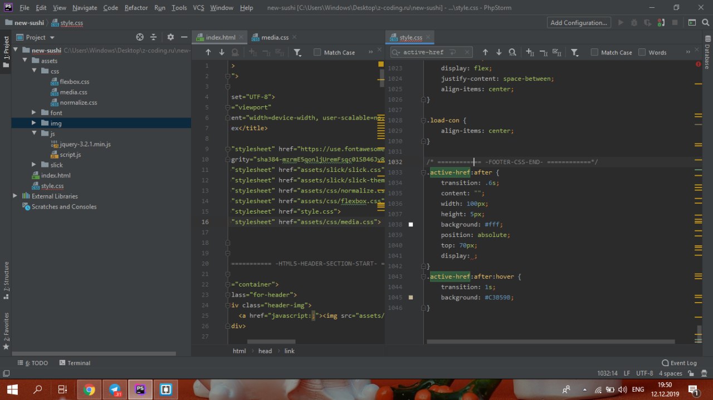
Task: Enable Match Case in style.css search
Action: [594, 52]
